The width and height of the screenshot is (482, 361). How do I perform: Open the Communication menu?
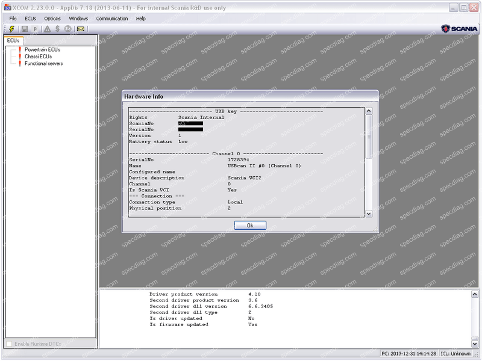pos(112,19)
